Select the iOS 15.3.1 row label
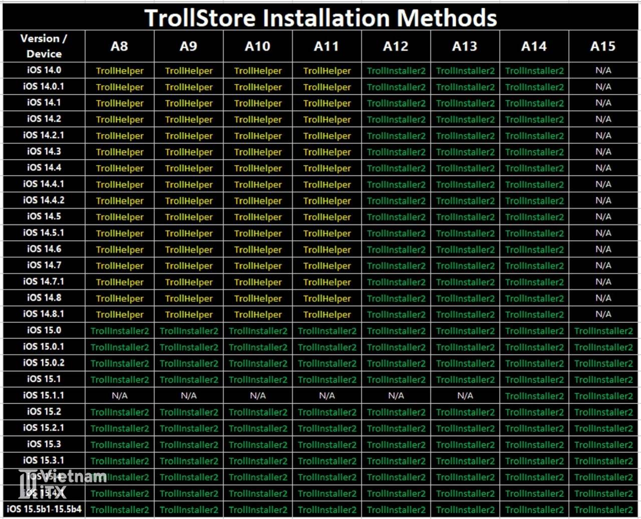This screenshot has width=641, height=519. (x=44, y=460)
